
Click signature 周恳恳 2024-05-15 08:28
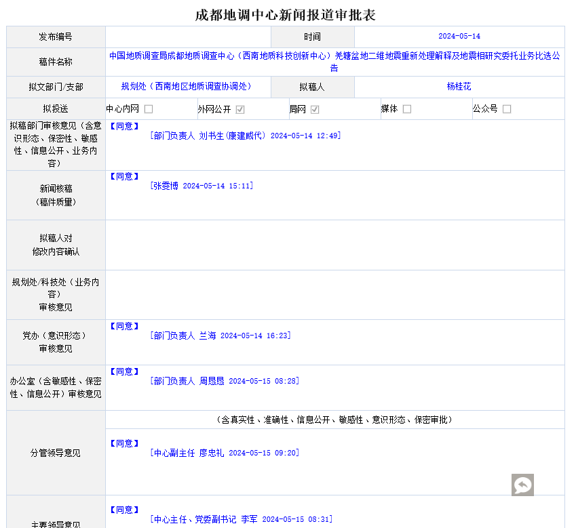(225, 381)
